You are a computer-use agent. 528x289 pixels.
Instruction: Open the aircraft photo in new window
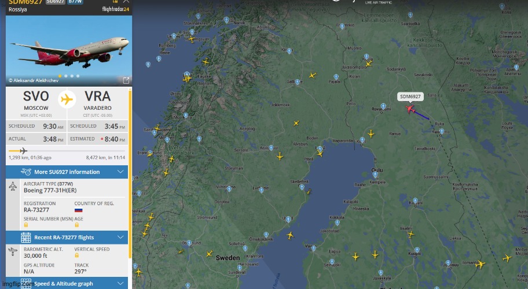pos(126,80)
